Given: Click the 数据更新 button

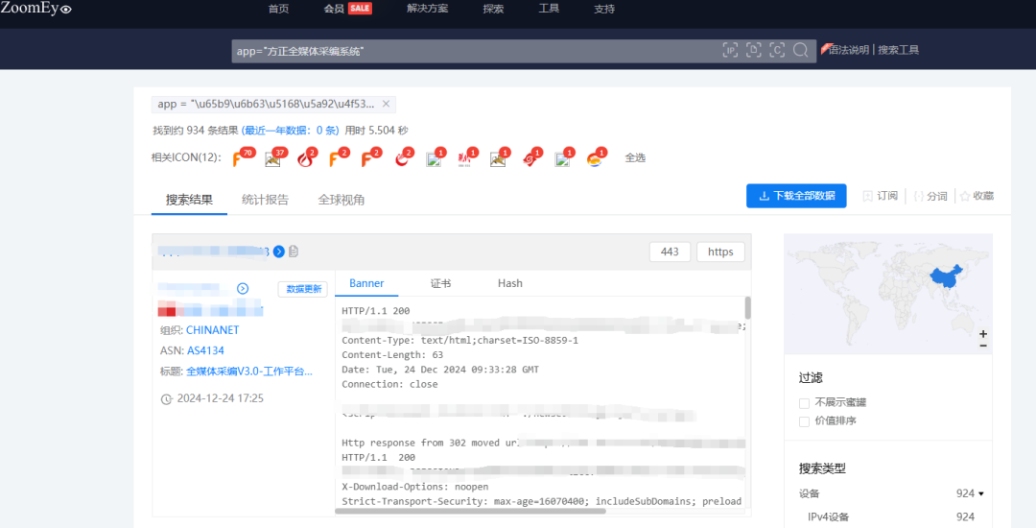Looking at the screenshot, I should [x=303, y=289].
